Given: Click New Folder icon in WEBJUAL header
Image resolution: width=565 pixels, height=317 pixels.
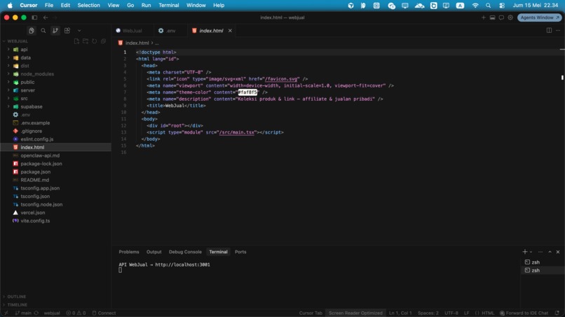Looking at the screenshot, I should coord(86,41).
